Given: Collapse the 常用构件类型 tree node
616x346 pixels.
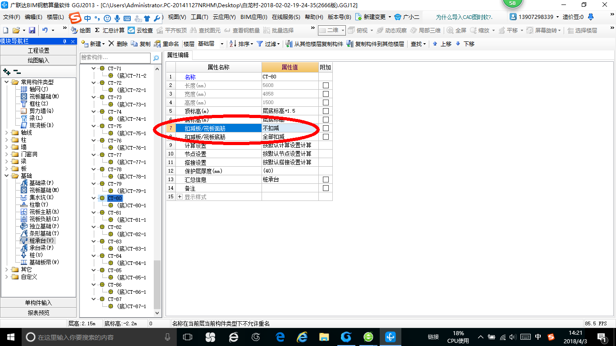Looking at the screenshot, I should pos(7,82).
